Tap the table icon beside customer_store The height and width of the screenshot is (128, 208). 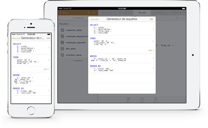[62, 30]
